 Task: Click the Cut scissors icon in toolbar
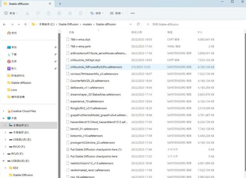pos(27,13)
